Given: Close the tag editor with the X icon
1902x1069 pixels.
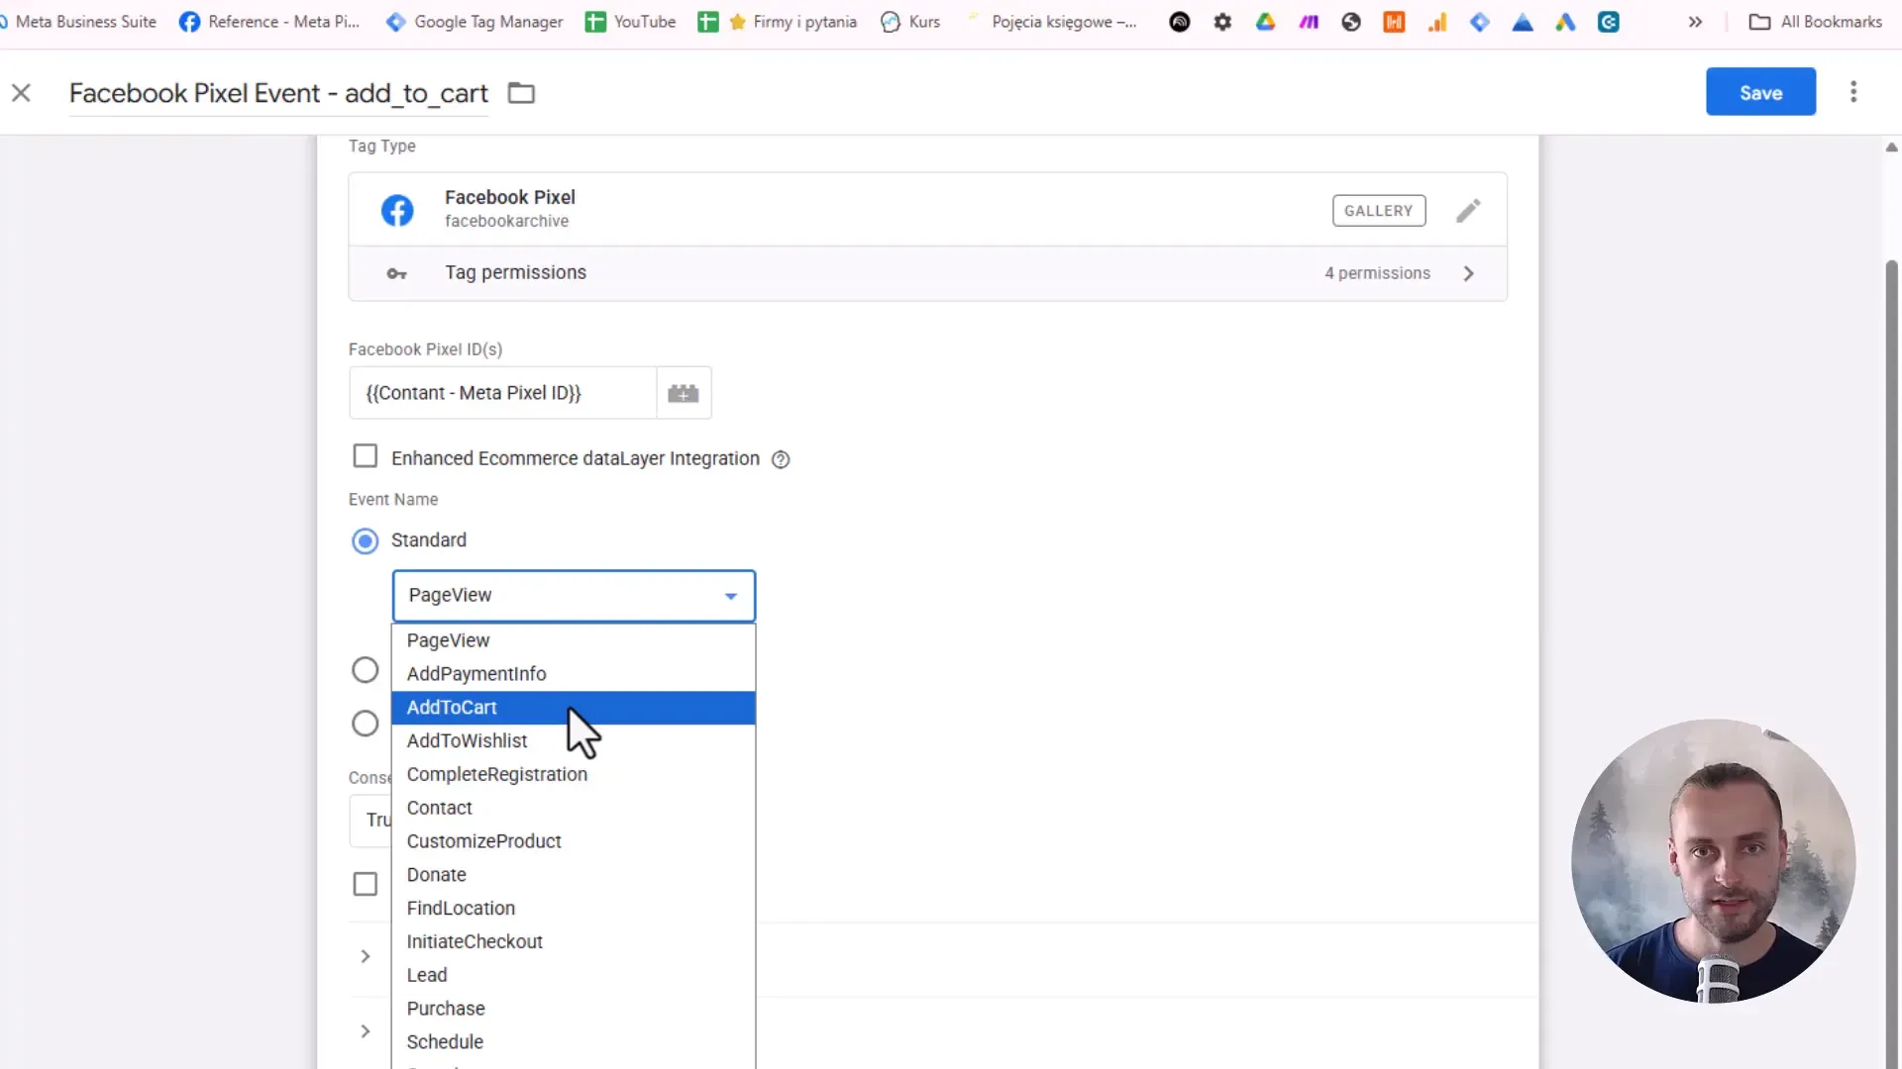Looking at the screenshot, I should (21, 93).
